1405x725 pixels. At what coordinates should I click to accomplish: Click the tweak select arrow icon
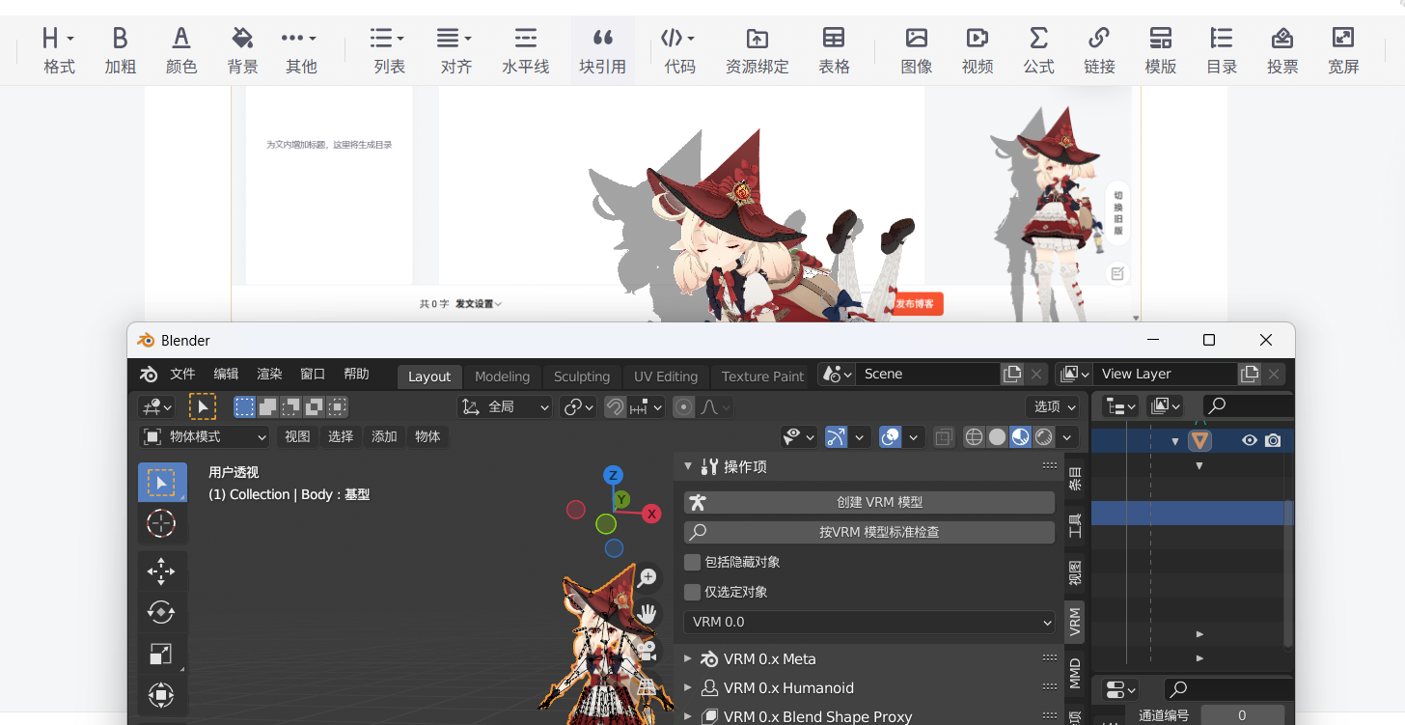pyautogui.click(x=203, y=407)
